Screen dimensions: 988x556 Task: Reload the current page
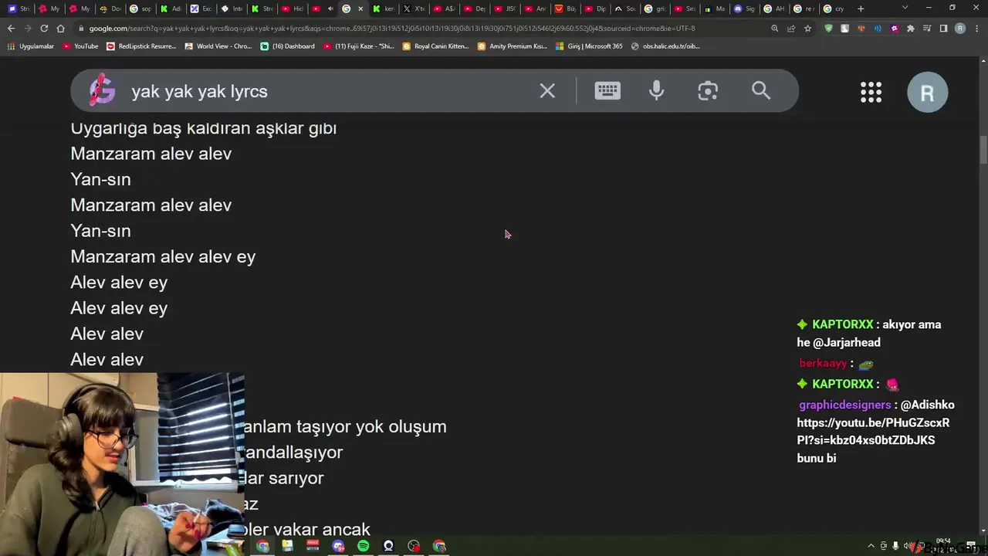(44, 29)
